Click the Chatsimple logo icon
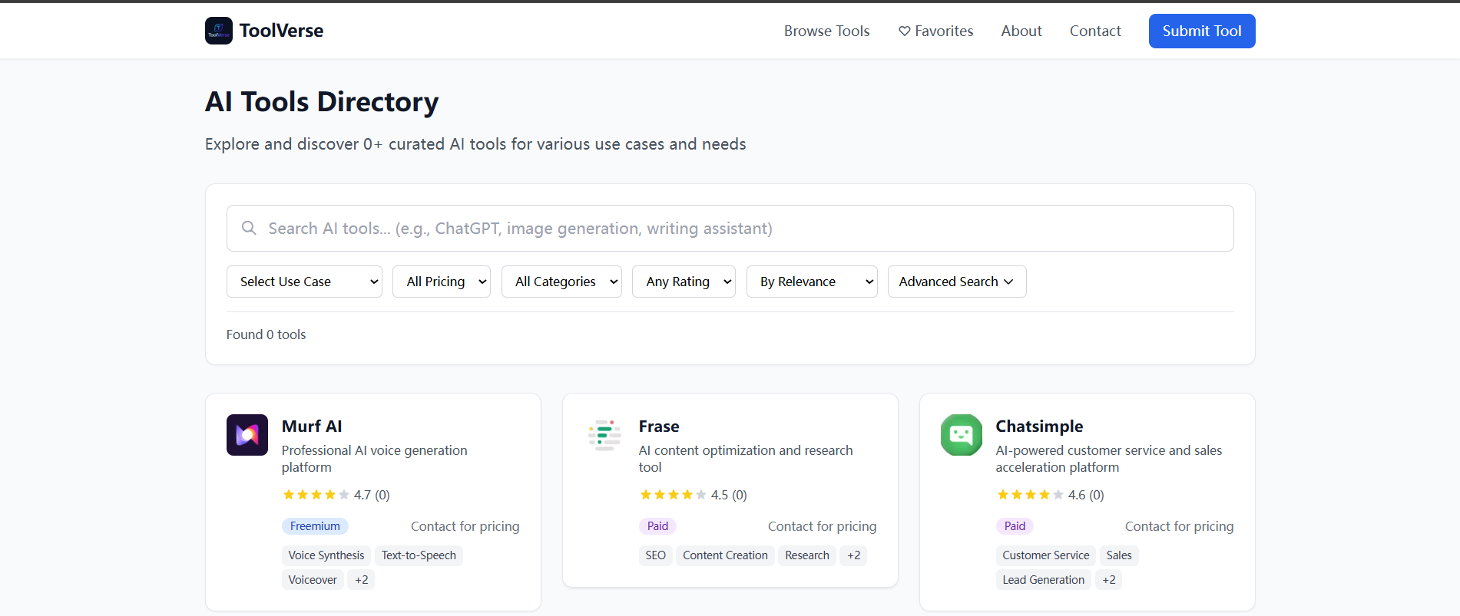 (962, 435)
